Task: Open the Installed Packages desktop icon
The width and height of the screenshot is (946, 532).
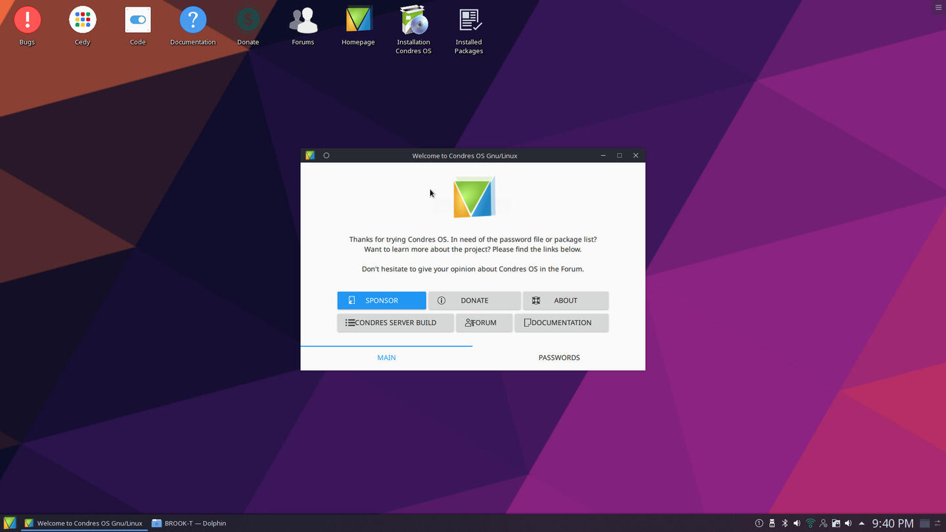Action: (x=468, y=30)
